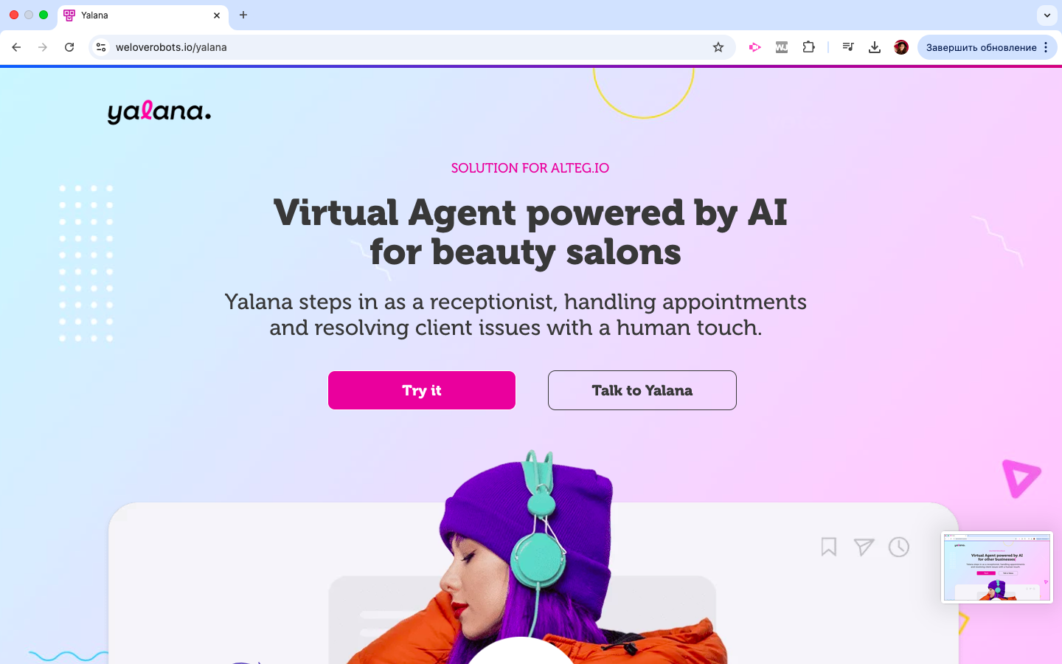The height and width of the screenshot is (664, 1062).
Task: Click the clock icon in the mockup card
Action: coord(899,547)
